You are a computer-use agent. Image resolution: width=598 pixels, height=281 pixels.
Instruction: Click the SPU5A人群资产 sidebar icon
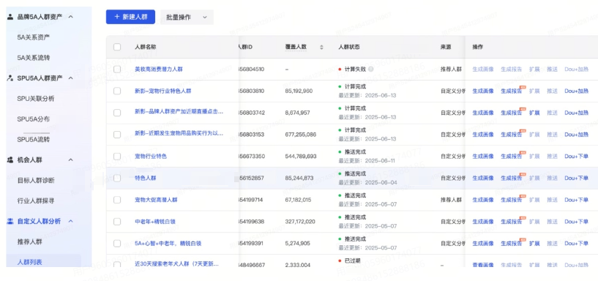(10, 78)
